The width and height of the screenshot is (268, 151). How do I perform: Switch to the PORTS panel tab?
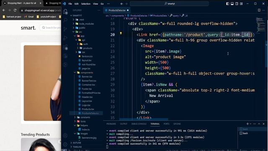166,124
